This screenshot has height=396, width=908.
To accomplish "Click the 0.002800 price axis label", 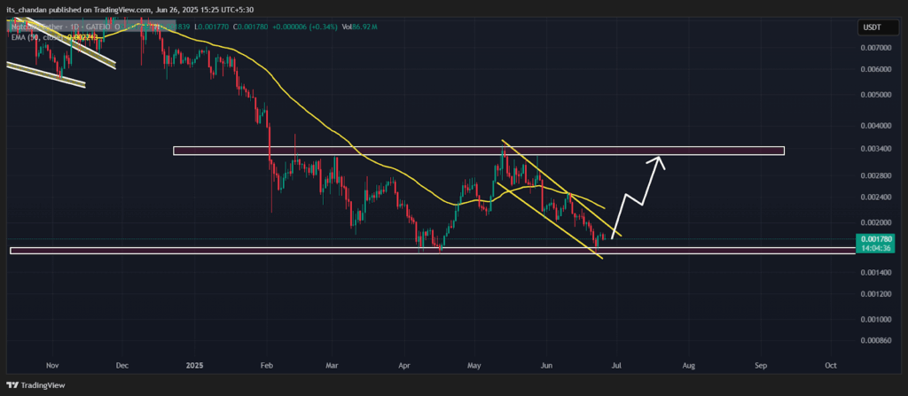I will (x=875, y=175).
